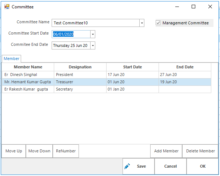Switch to the Member tab
Screen dimensions: 220x176
tap(12, 59)
